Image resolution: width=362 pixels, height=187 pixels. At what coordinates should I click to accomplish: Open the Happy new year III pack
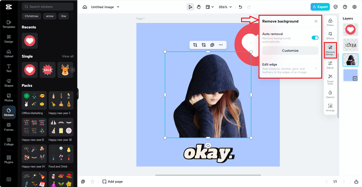pyautogui.click(x=61, y=127)
